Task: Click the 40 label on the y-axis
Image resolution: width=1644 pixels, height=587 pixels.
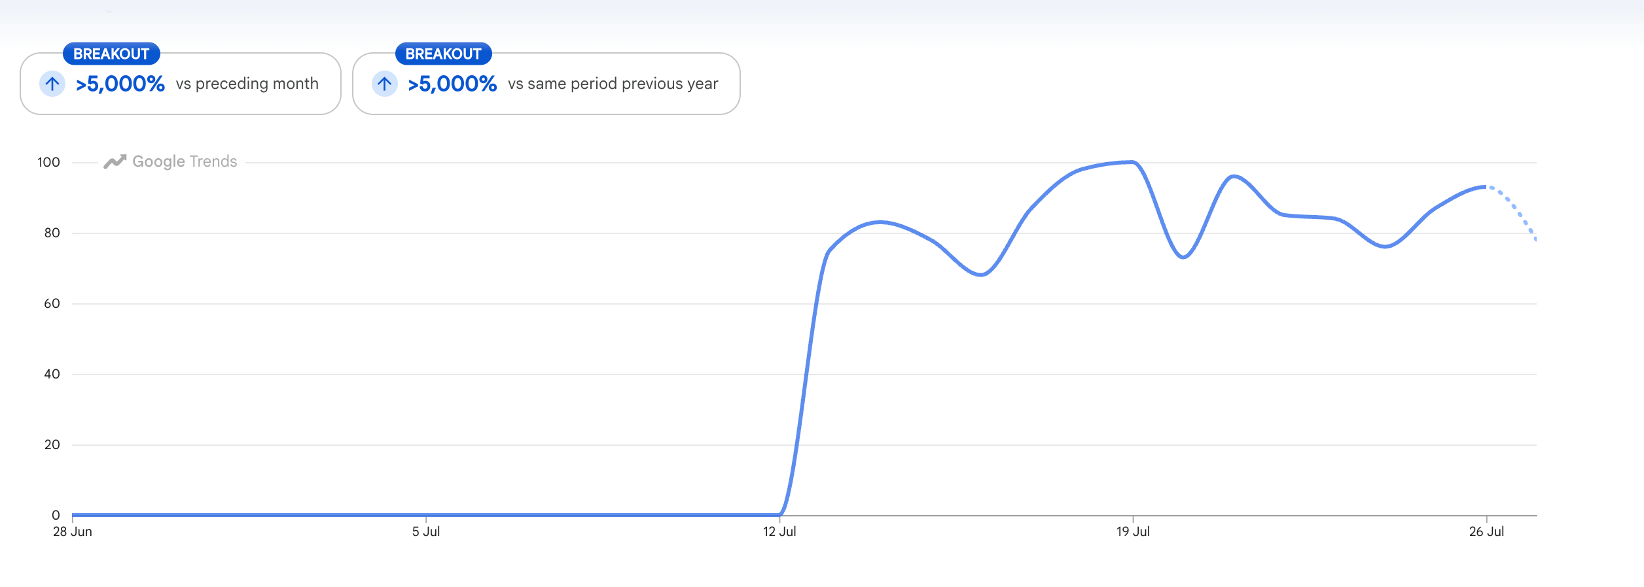Action: [52, 374]
